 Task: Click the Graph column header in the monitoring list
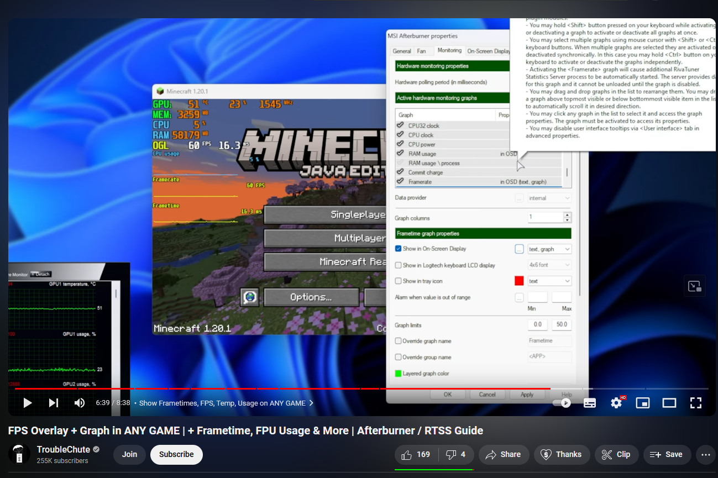446,115
